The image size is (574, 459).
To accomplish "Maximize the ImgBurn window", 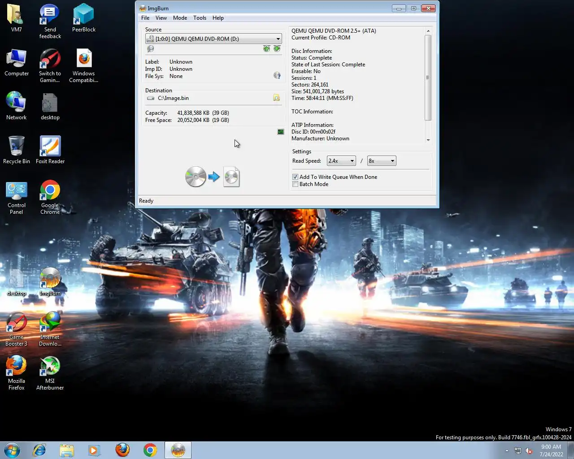I will point(413,8).
